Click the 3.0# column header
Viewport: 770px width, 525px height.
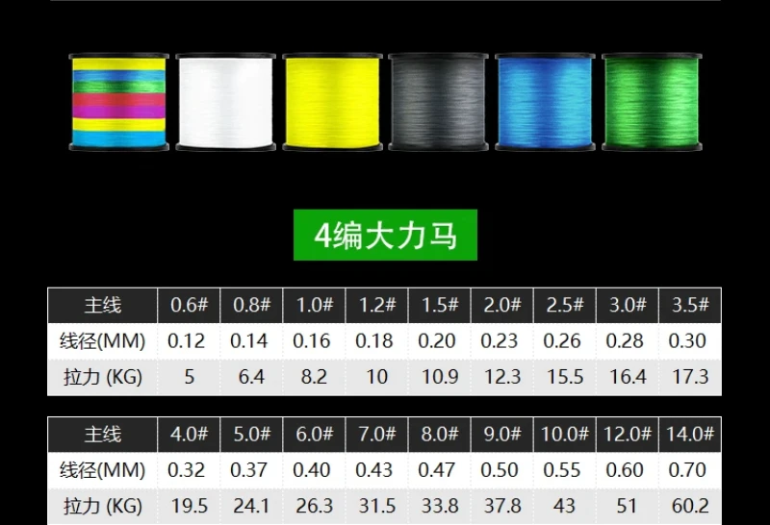click(x=628, y=305)
